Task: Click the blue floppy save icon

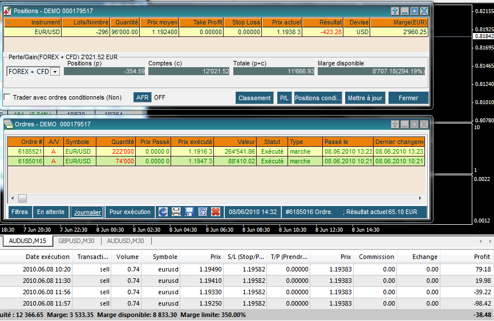Action: click(x=189, y=212)
